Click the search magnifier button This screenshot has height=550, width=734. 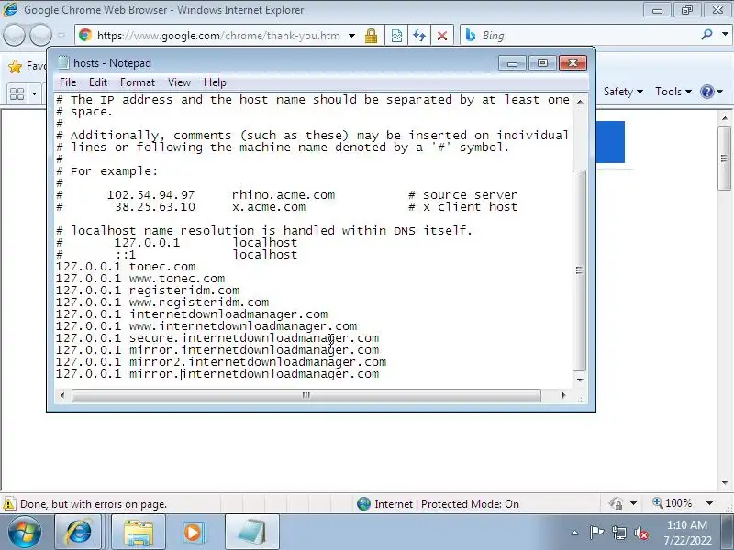click(706, 34)
